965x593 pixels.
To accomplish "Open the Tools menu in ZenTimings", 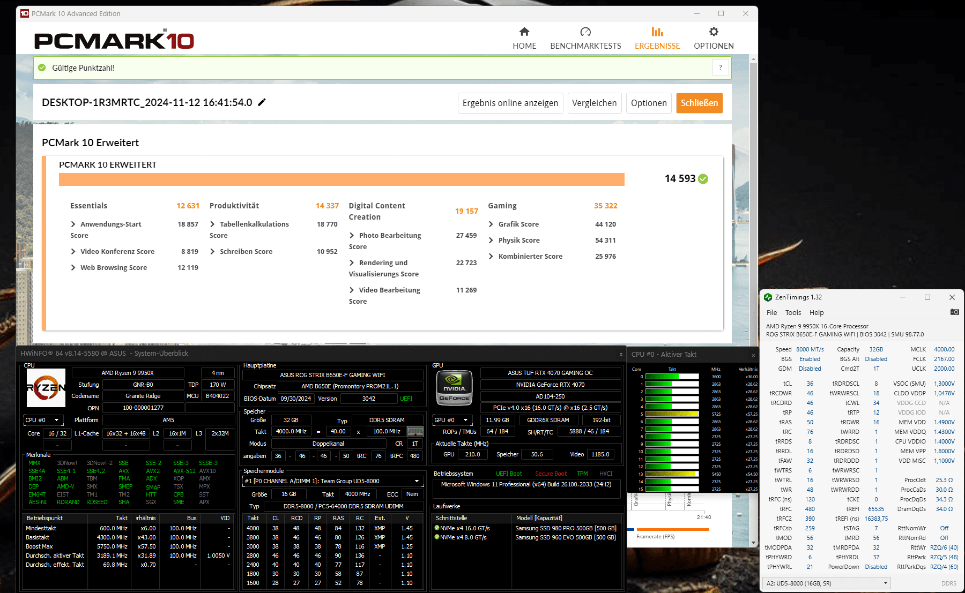I will (x=793, y=313).
